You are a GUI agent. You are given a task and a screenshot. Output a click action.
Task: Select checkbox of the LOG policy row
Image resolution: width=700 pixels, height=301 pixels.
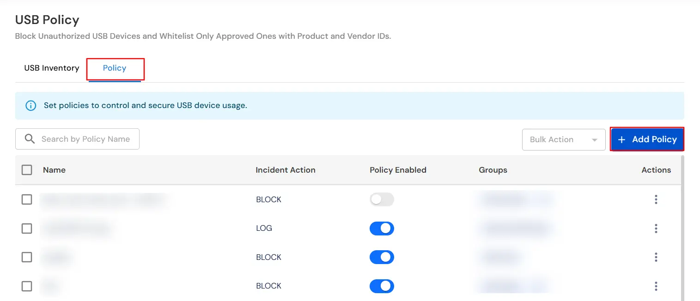tap(27, 229)
